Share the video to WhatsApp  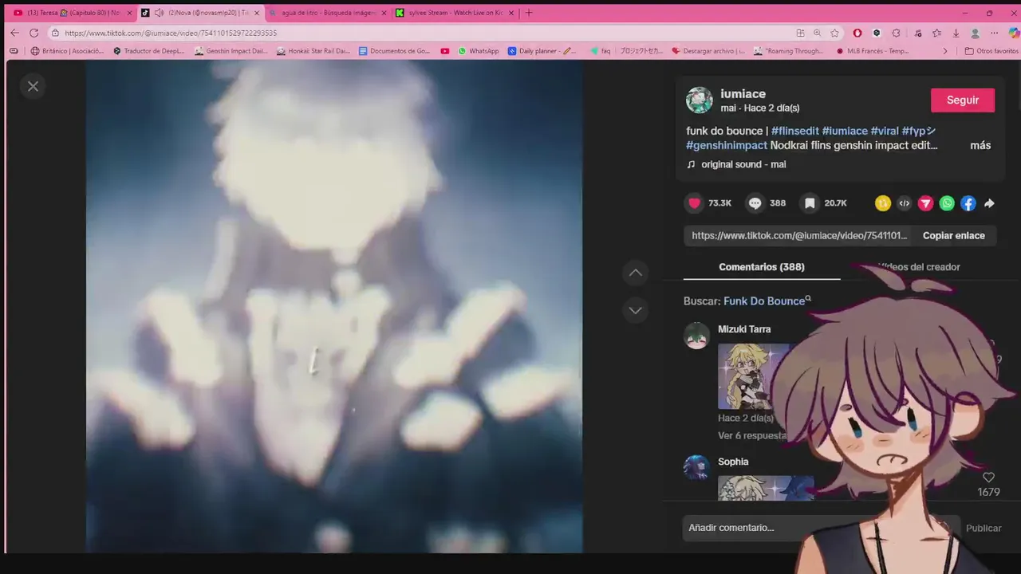coord(947,203)
